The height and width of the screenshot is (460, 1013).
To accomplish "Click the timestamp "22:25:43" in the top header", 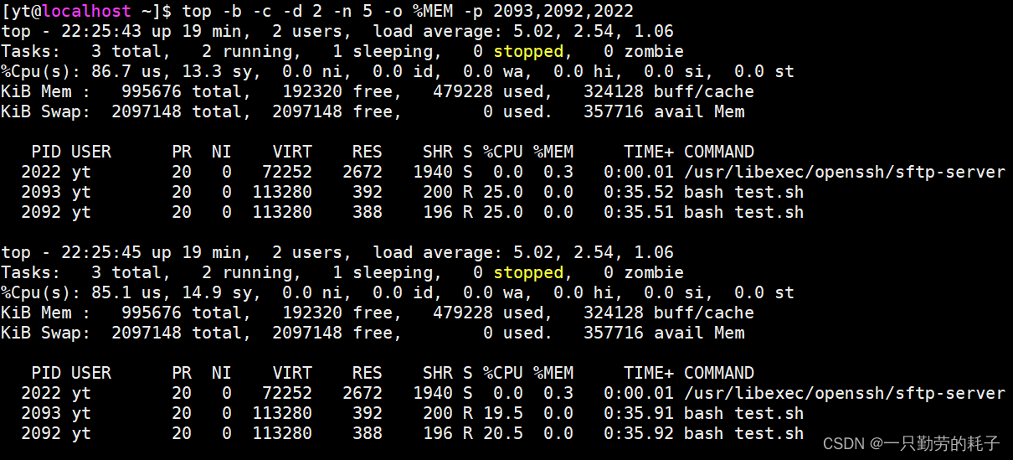I will click(101, 31).
